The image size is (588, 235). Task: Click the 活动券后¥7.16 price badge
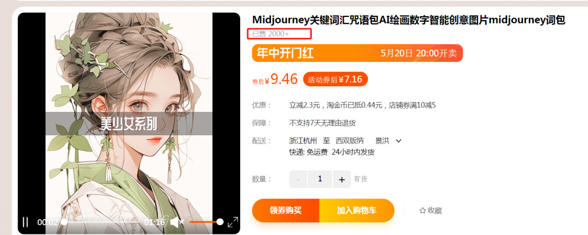pos(335,79)
